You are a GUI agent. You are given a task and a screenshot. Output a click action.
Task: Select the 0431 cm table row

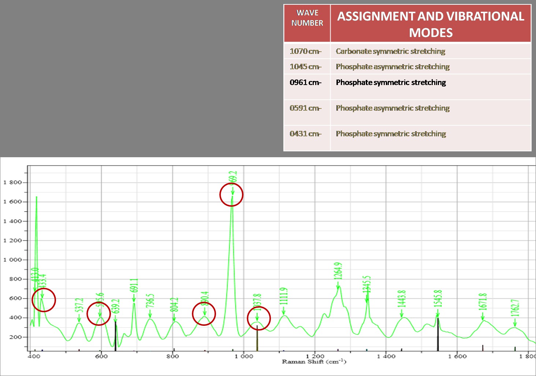coord(306,133)
